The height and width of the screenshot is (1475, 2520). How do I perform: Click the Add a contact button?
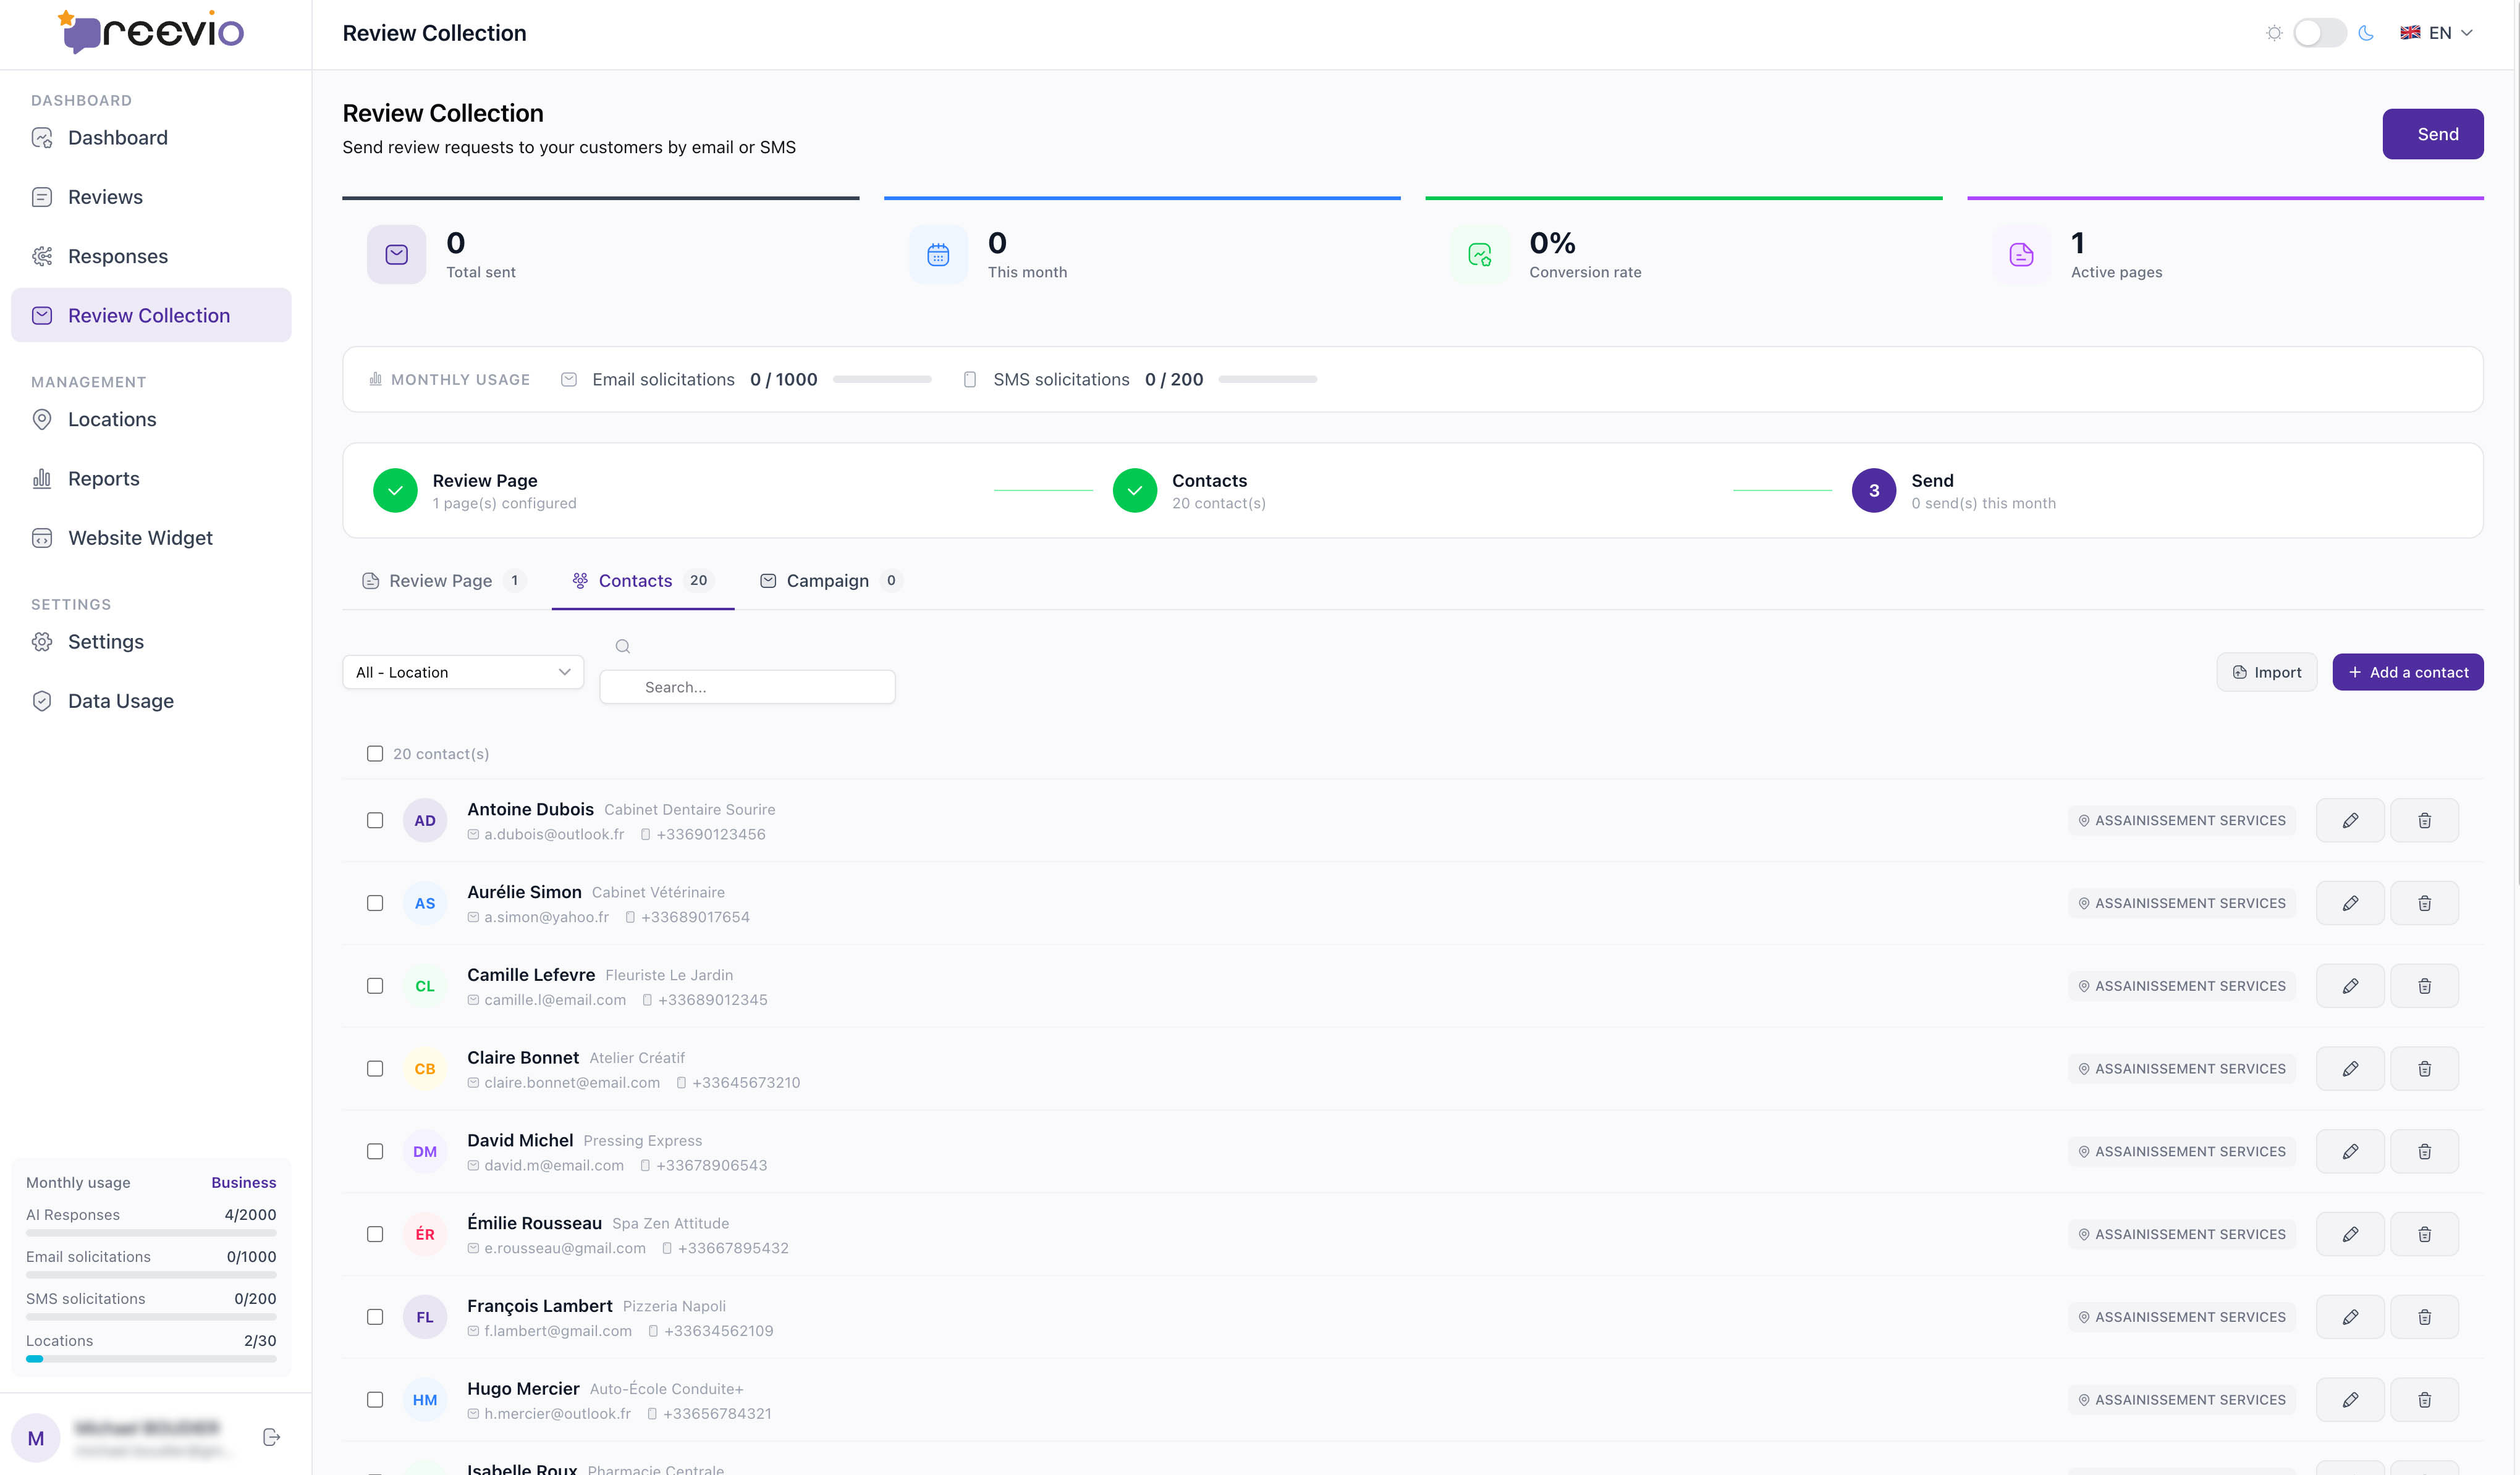click(2407, 673)
